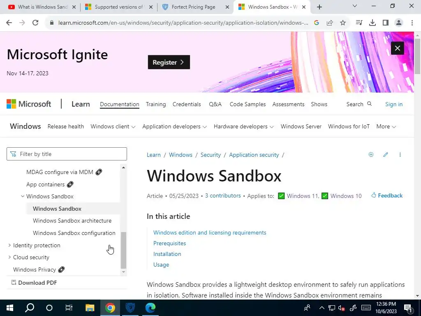Add article to collection plus icon

click(x=371, y=155)
